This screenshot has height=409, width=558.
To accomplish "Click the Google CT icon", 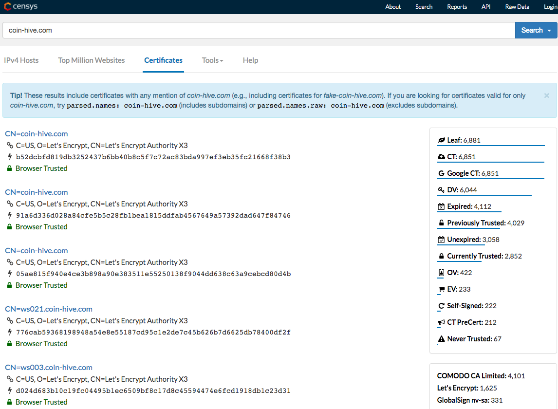I will click(442, 173).
